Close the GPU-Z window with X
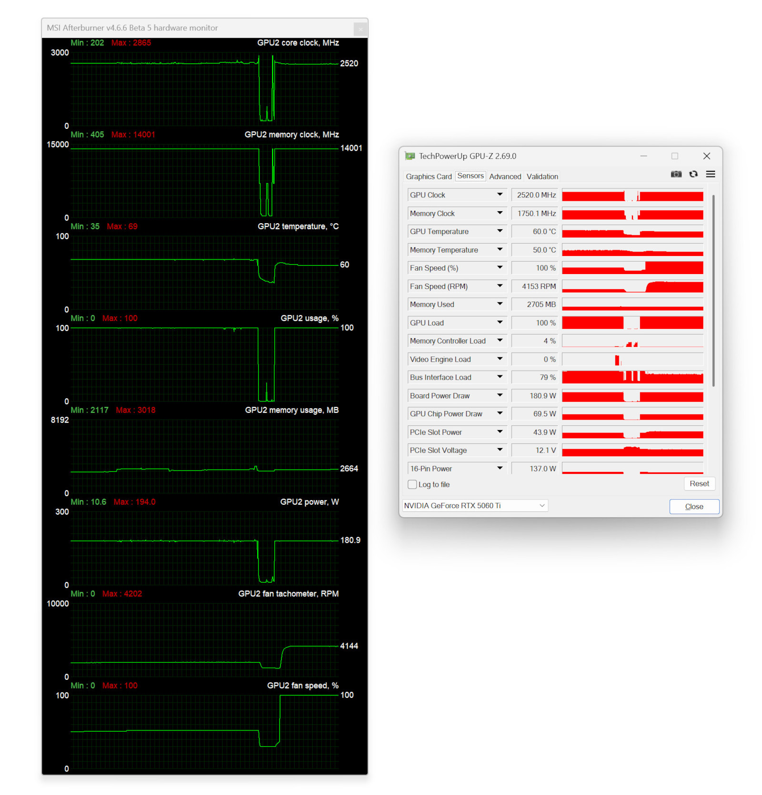This screenshot has width=762, height=795. 706,156
